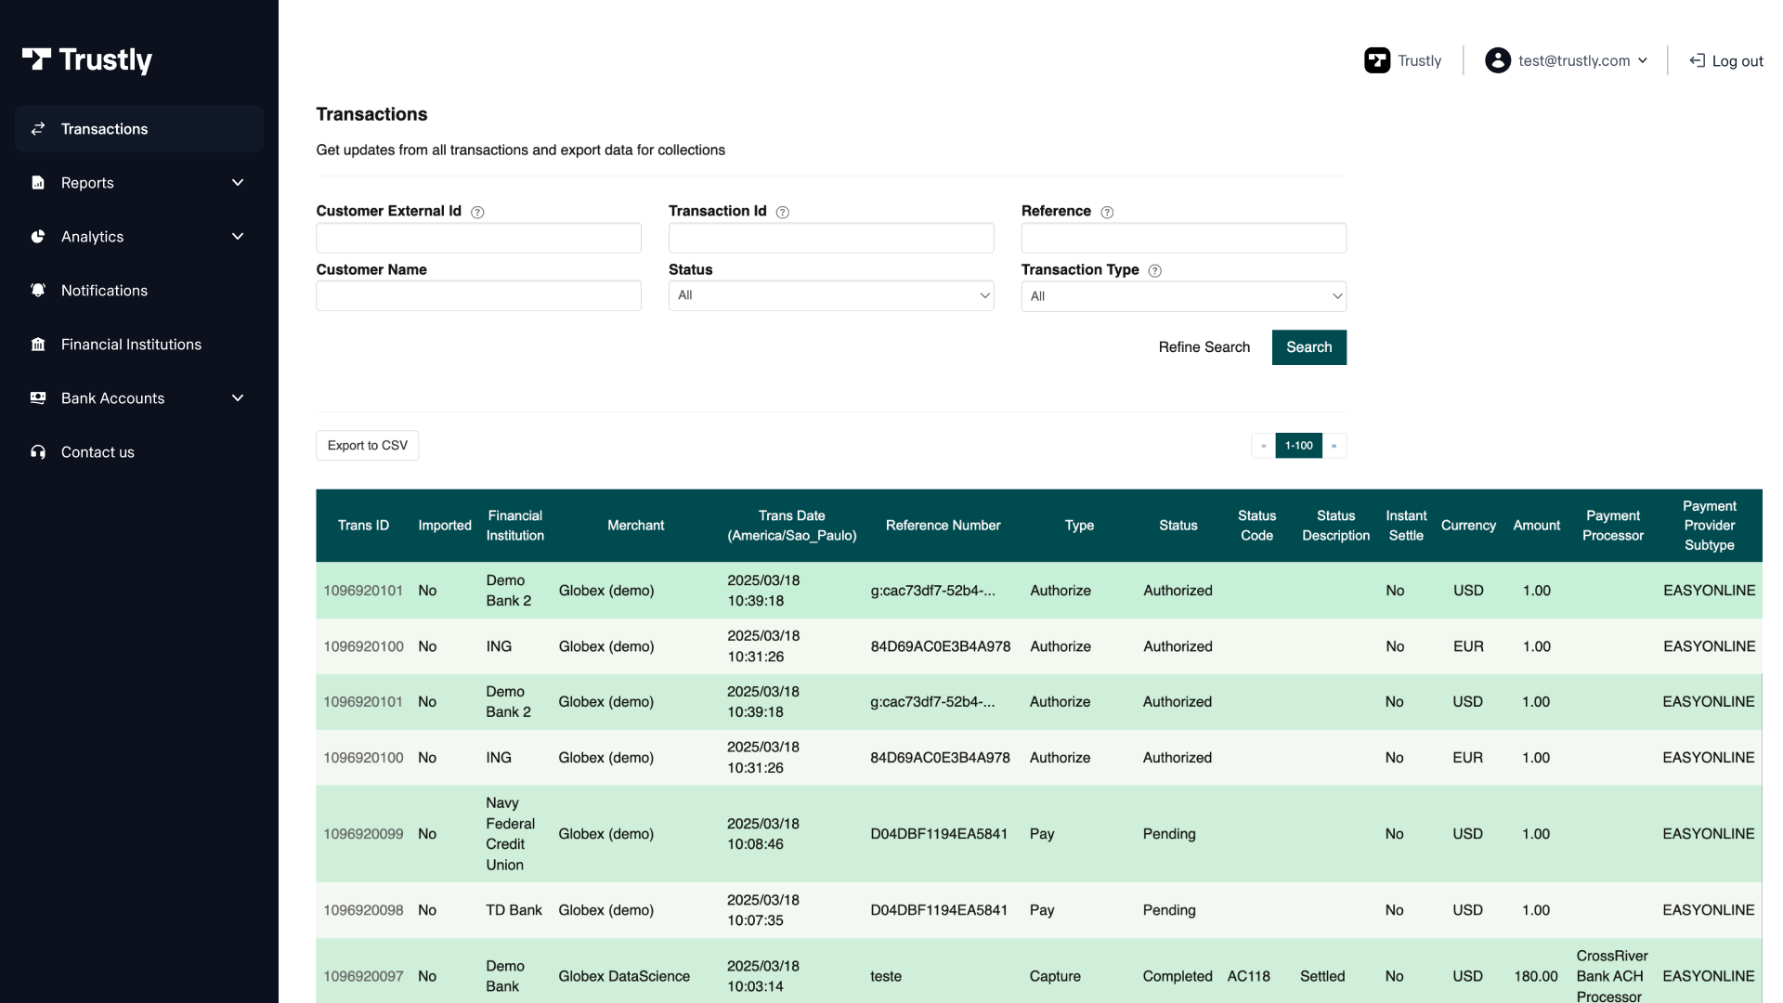Focus the Customer External Id field
Viewport: 1783px width, 1003px height.
pyautogui.click(x=478, y=238)
